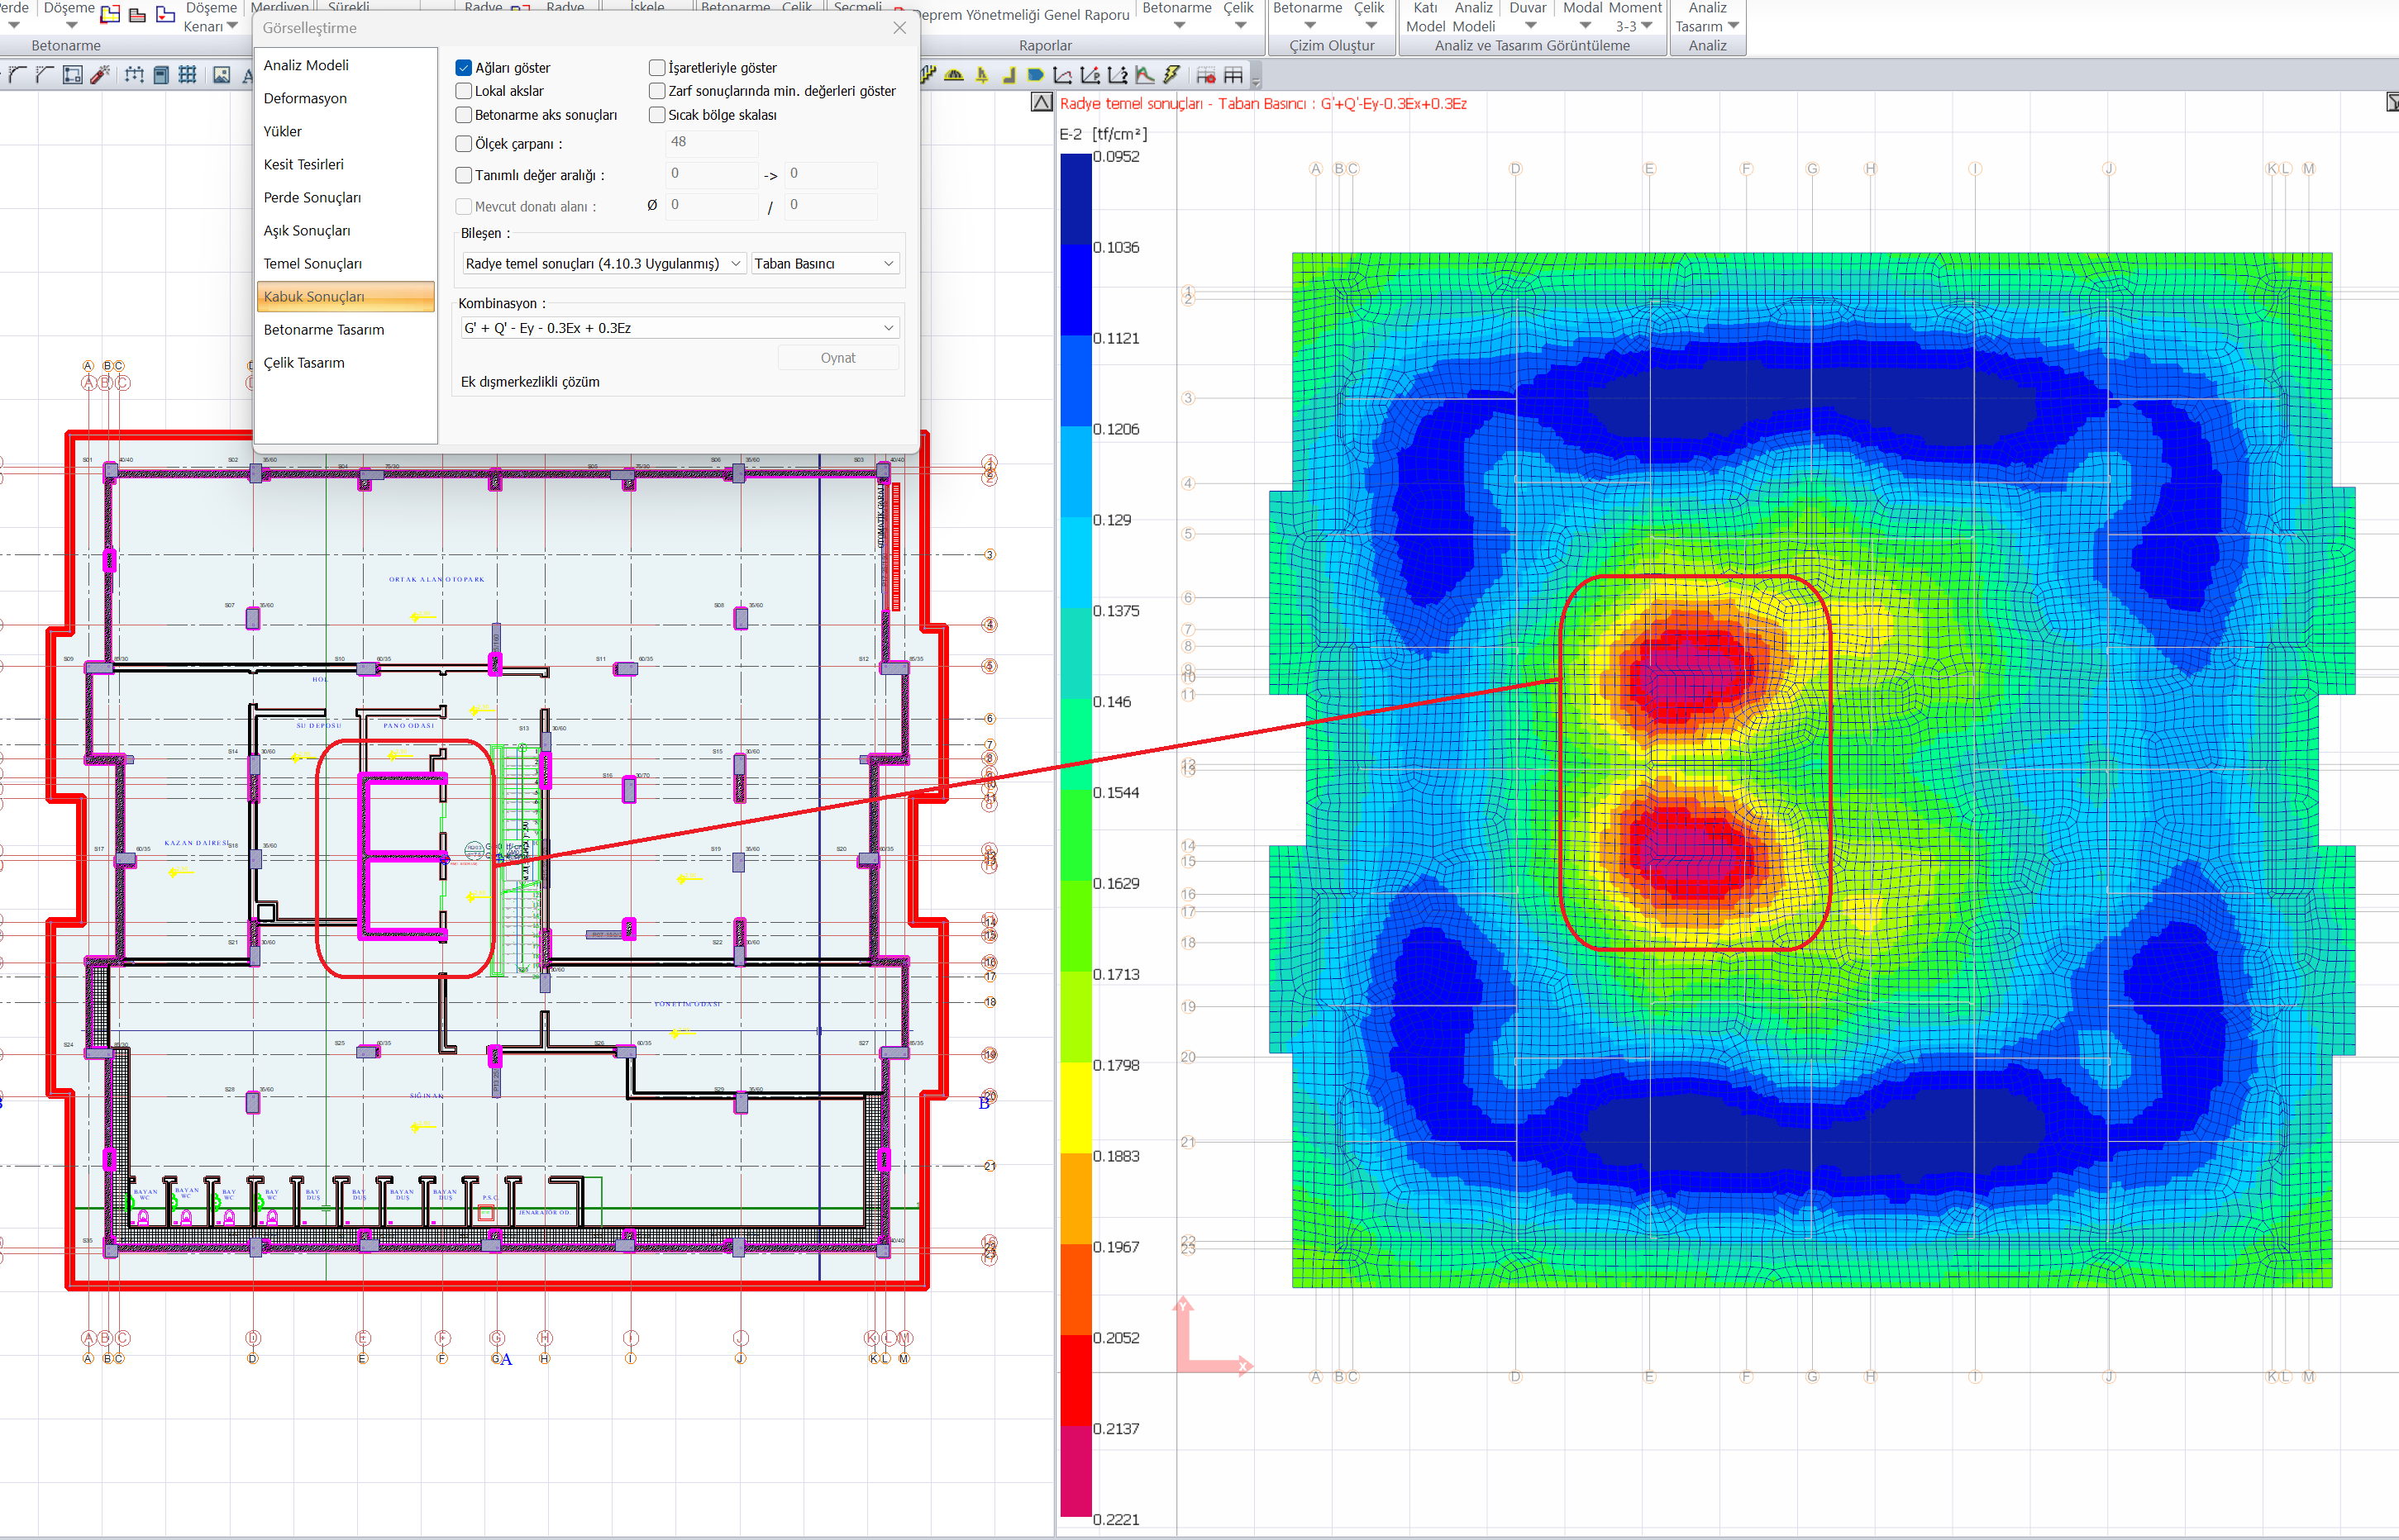This screenshot has width=2399, height=1540.
Task: Click the table grid icon in analysis toolbar
Action: click(1233, 75)
